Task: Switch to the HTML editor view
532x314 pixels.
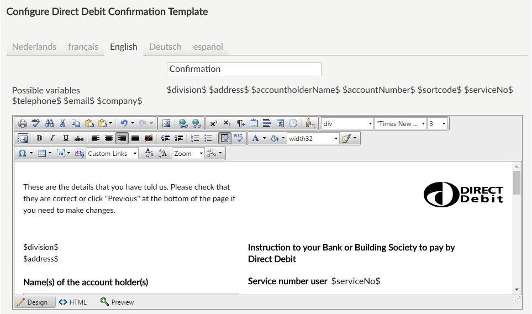Action: coord(73,302)
